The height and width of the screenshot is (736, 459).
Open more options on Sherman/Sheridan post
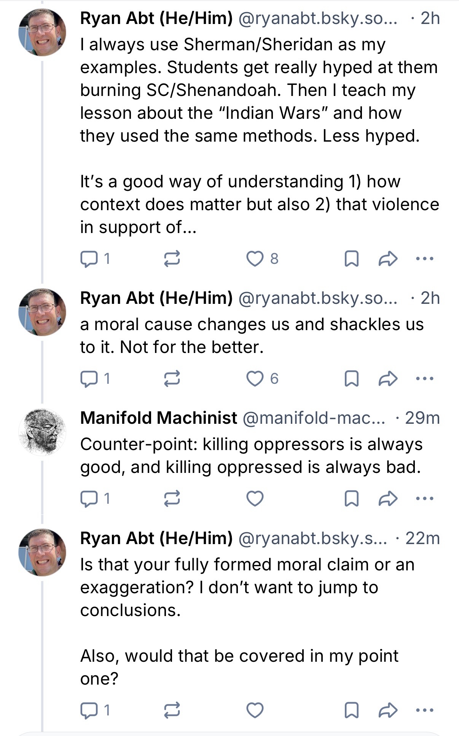coord(424,259)
